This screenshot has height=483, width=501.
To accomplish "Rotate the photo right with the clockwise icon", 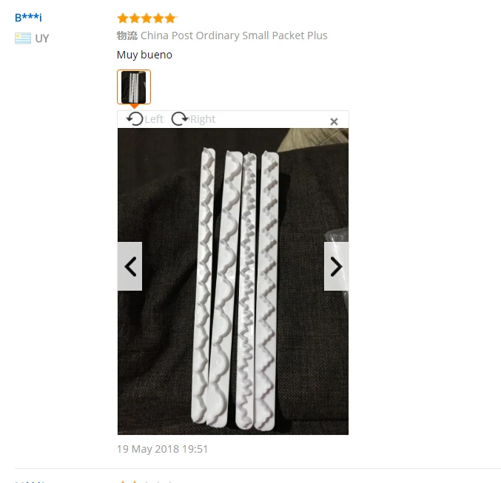I will [x=180, y=119].
